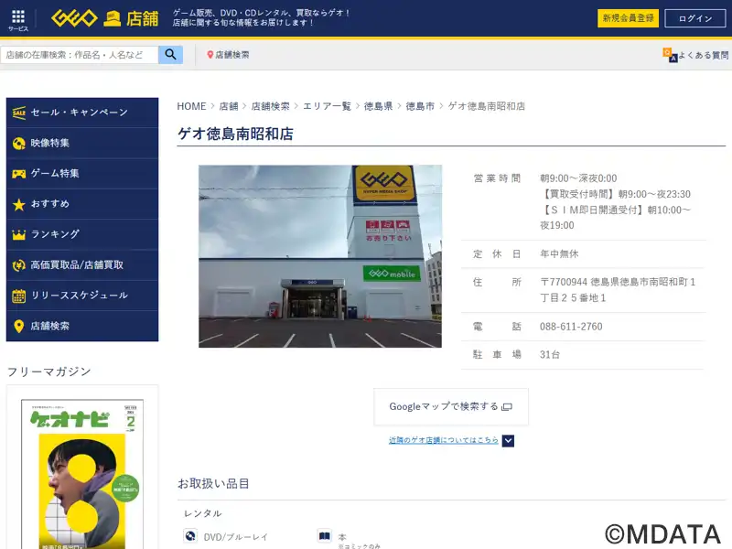
Task: Click the star icon for recommendations
Action: (x=18, y=204)
